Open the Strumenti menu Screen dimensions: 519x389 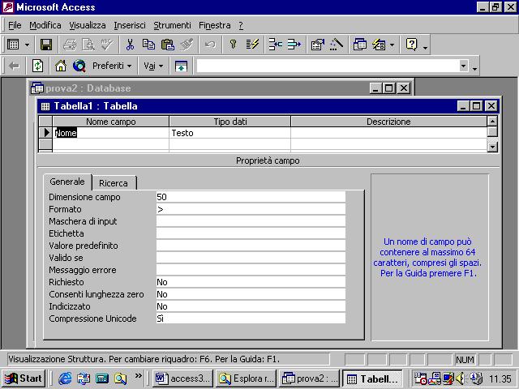[x=172, y=25]
